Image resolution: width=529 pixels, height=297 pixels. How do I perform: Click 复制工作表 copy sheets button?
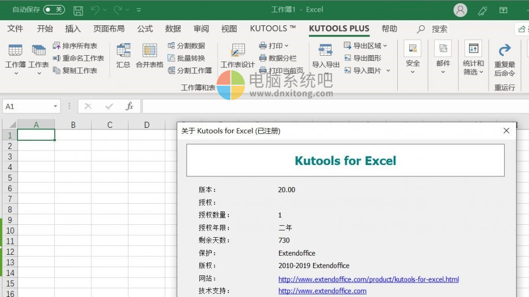pyautogui.click(x=75, y=71)
